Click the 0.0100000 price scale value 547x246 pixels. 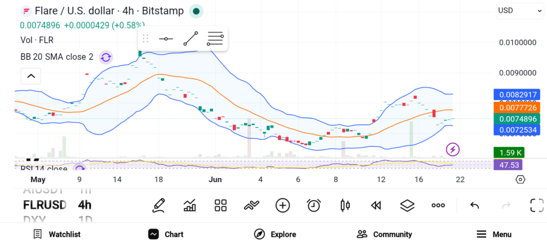518,43
